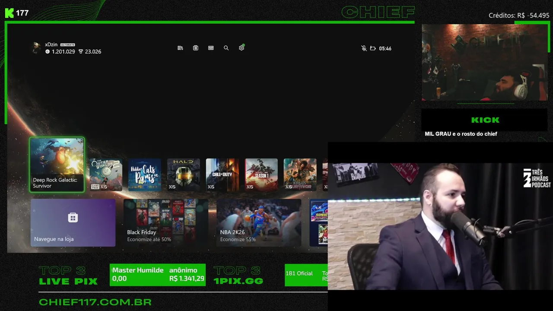Screen dimensions: 553x311
Task: Click the MIL GRAU e o rosto do chief text
Action: tap(461, 134)
